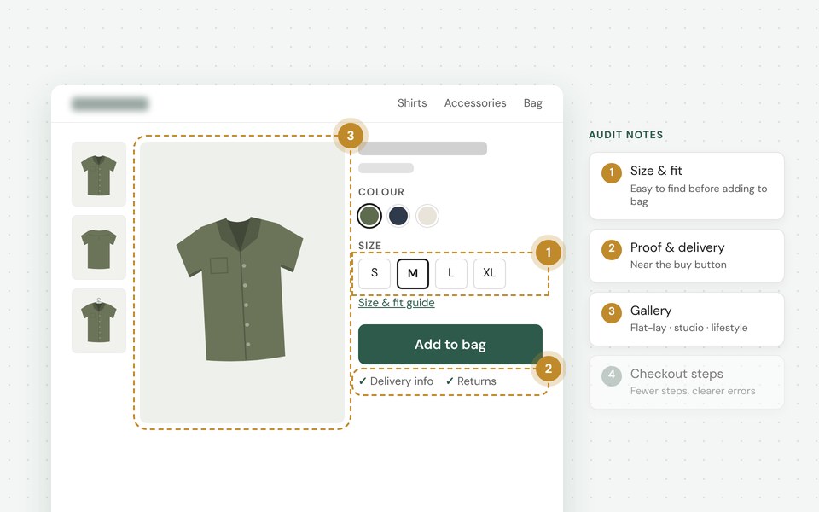This screenshot has height=512, width=819.
Task: Click the AUDIT NOTES heading
Action: click(x=625, y=135)
